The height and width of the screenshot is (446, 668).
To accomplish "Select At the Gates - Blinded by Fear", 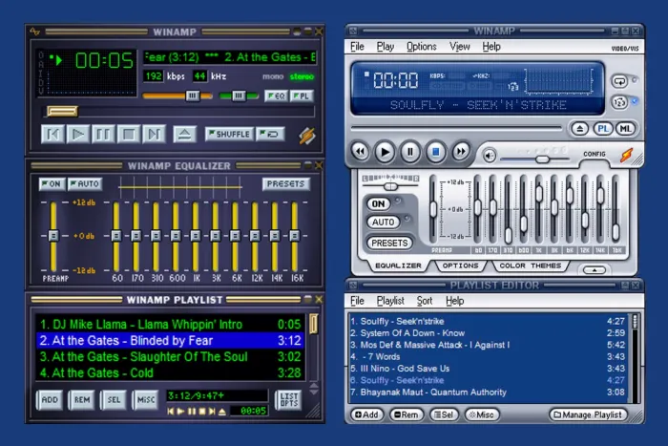I will coord(171,341).
